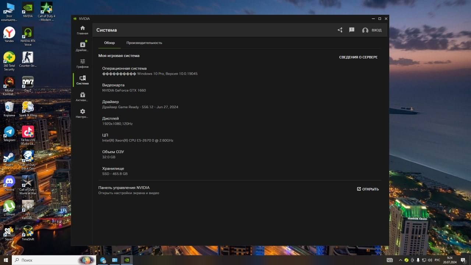This screenshot has width=471, height=265.
Task: Click the Панель управления NVIDIA heading
Action: pos(124,188)
